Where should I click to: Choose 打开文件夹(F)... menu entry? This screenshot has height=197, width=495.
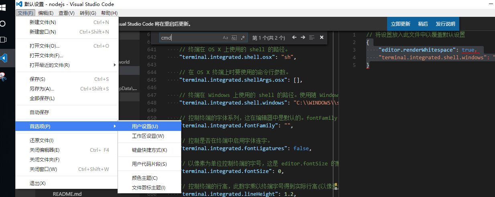(x=67, y=56)
